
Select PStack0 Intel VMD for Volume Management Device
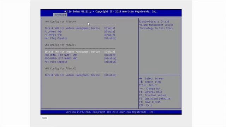click(x=72, y=28)
